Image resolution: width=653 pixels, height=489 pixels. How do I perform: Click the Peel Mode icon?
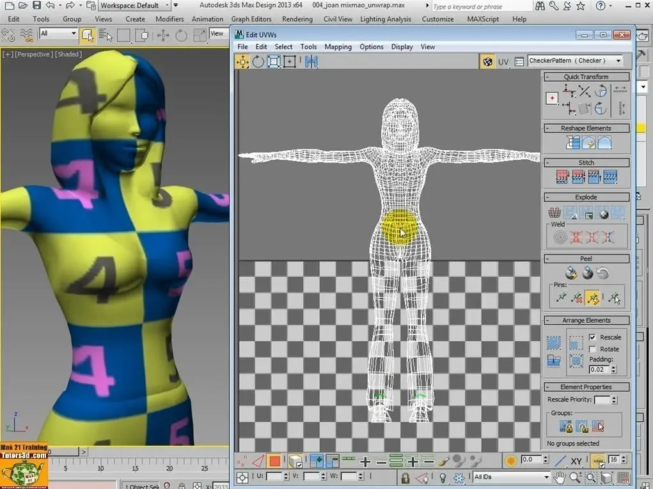pos(587,272)
